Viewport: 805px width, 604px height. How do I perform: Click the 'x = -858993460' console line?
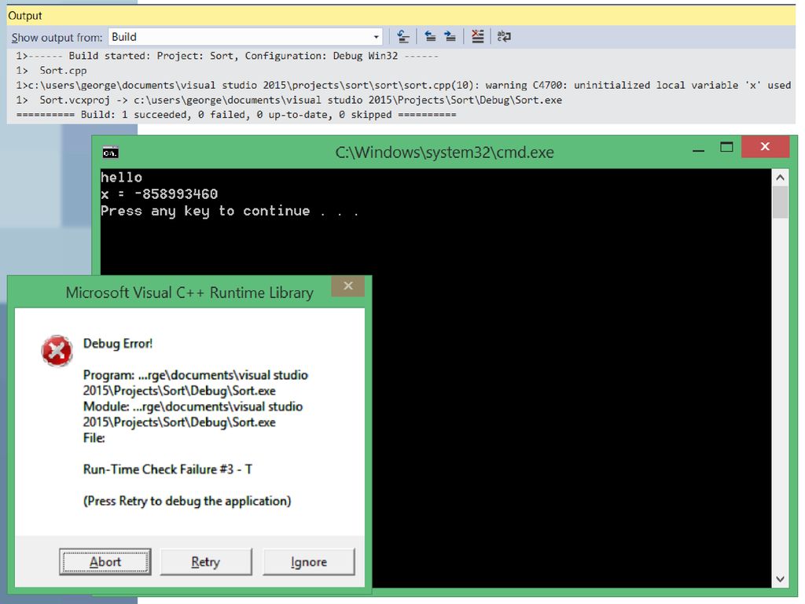pos(159,194)
